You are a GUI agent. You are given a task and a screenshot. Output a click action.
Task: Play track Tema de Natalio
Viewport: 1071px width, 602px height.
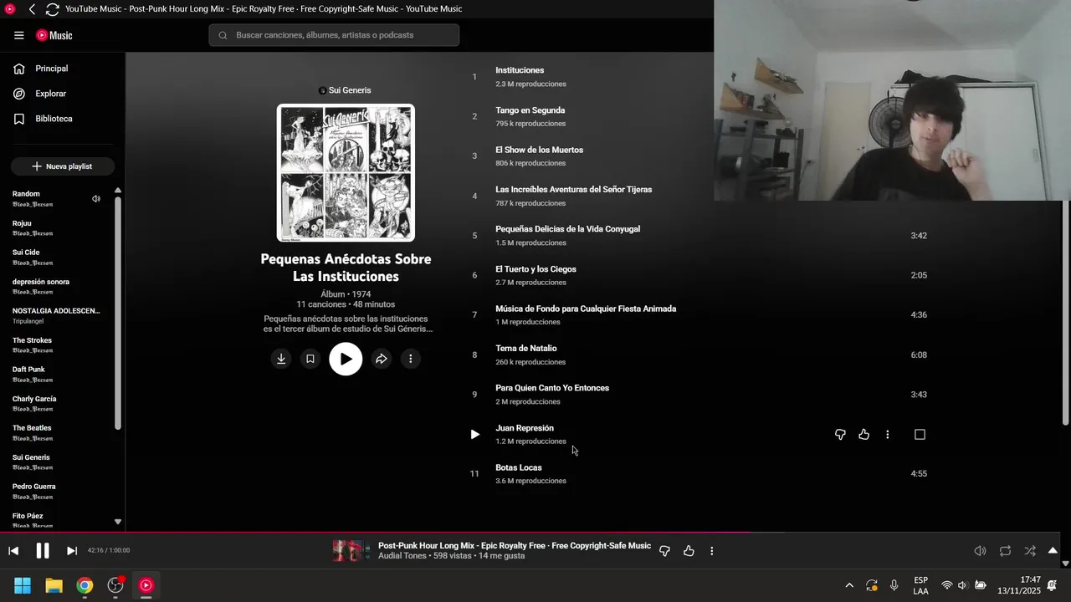tap(525, 349)
